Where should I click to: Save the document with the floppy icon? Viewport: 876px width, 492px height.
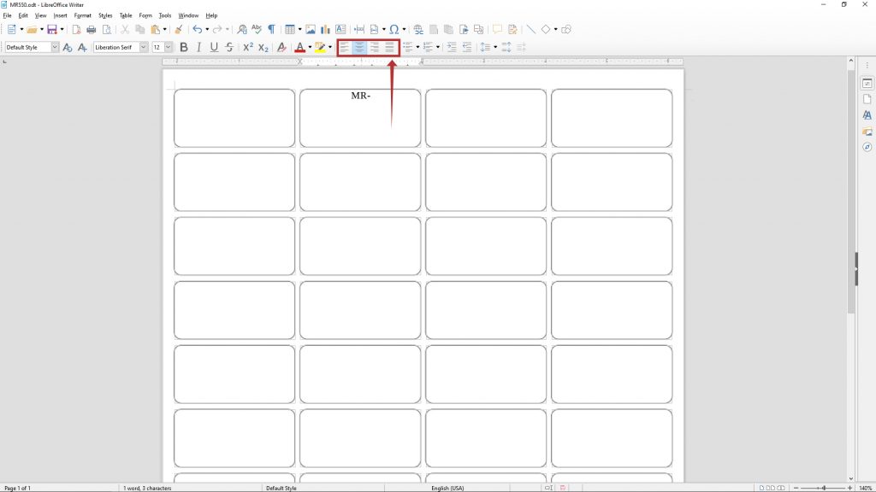(52, 30)
